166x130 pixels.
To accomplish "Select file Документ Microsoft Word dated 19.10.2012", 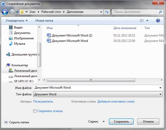I will [70, 41].
